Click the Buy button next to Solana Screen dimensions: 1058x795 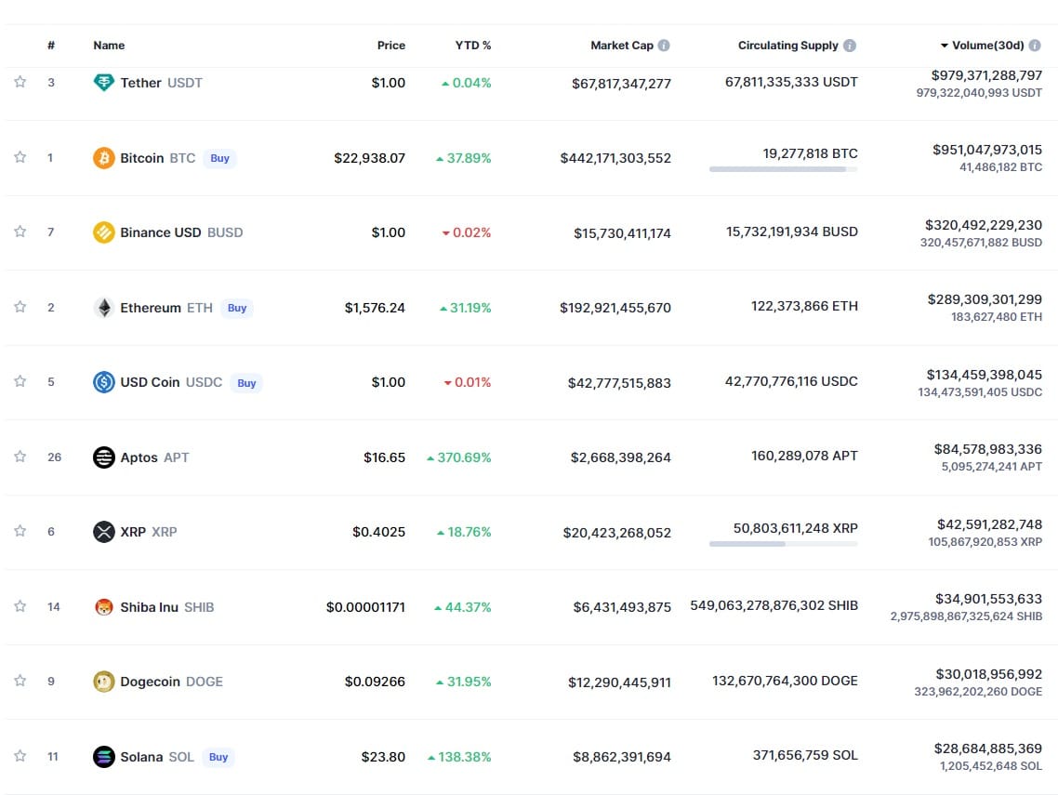(218, 757)
